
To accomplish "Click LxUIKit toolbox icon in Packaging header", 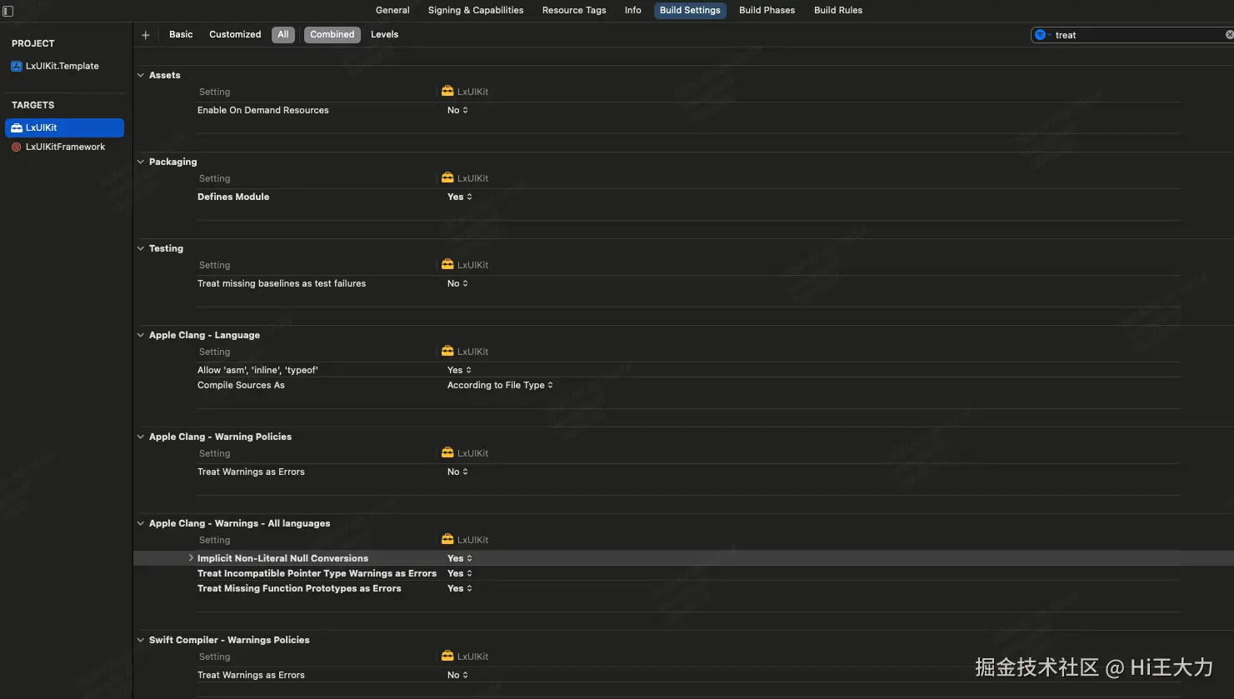I will pyautogui.click(x=447, y=178).
